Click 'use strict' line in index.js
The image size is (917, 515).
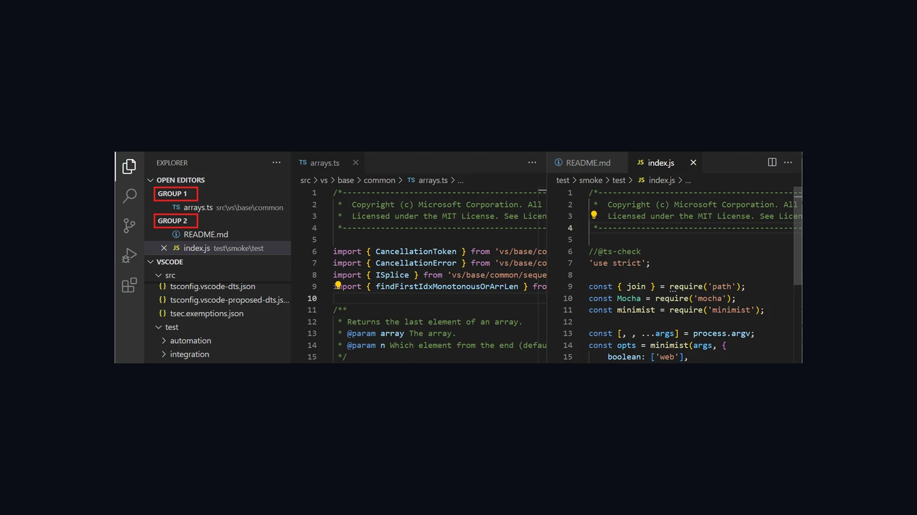619,263
